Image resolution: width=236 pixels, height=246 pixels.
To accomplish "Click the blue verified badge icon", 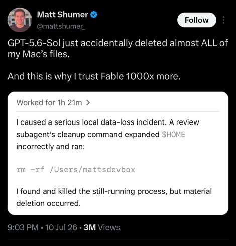I will [94, 15].
